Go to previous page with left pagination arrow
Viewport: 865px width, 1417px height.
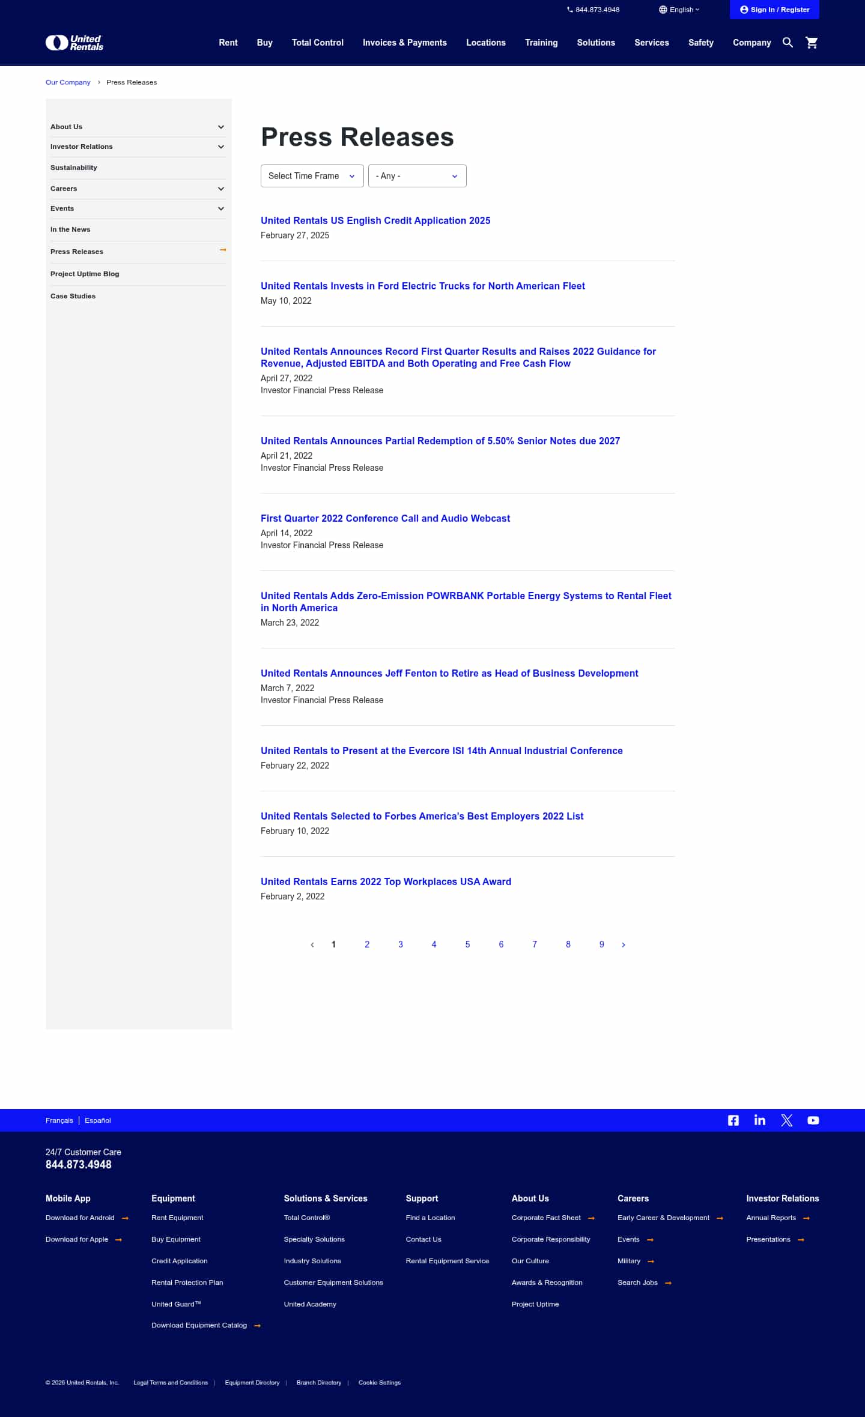[312, 944]
